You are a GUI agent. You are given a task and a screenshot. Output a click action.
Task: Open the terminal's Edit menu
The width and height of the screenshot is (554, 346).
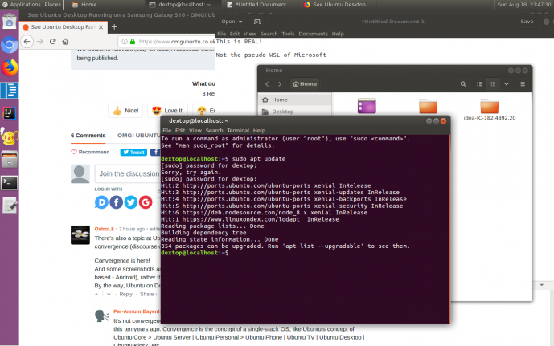pyautogui.click(x=180, y=131)
